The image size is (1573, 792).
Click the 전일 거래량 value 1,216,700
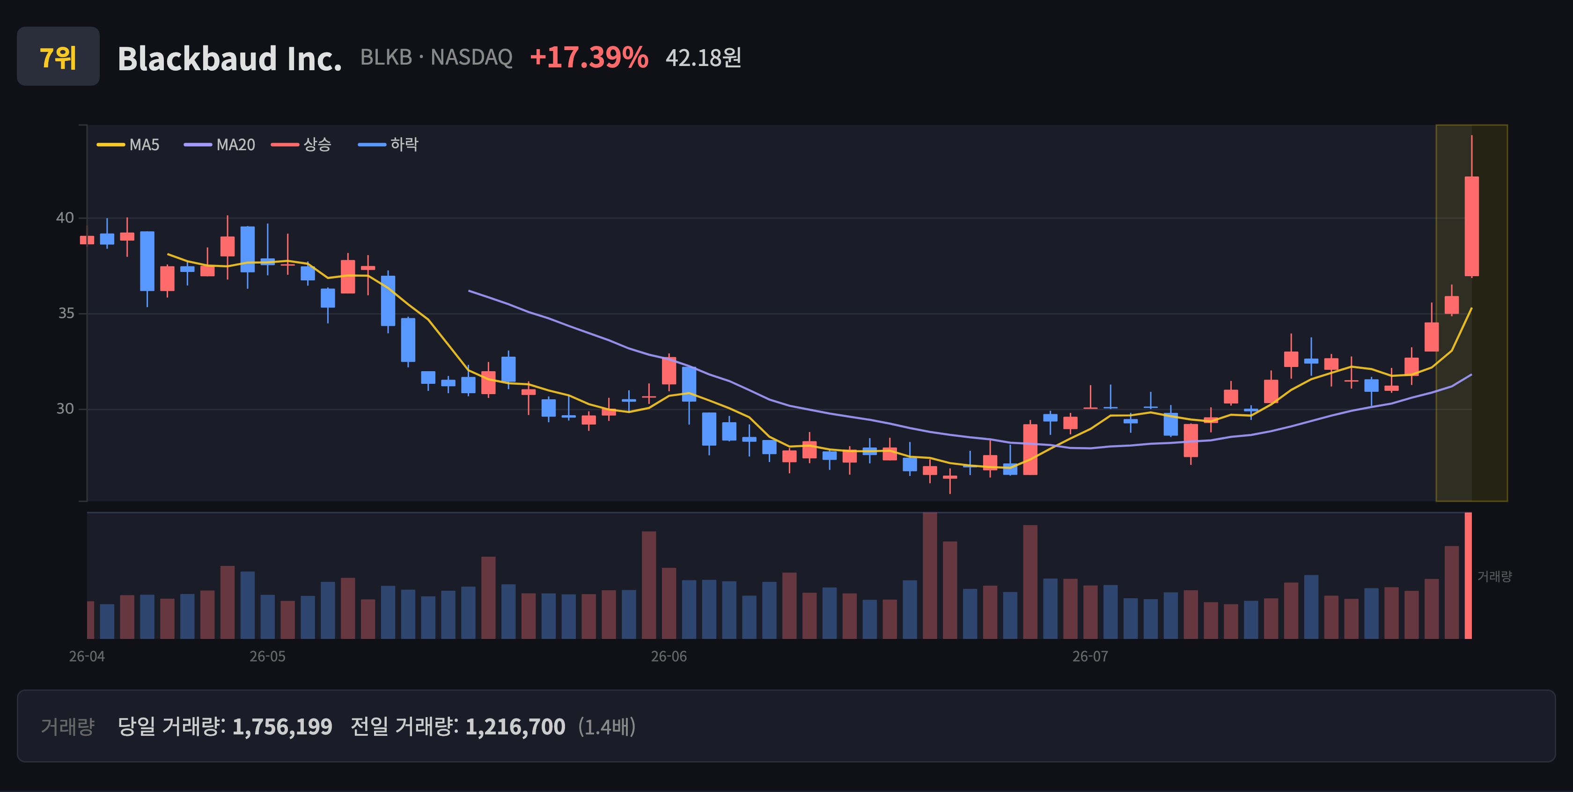[x=515, y=726]
